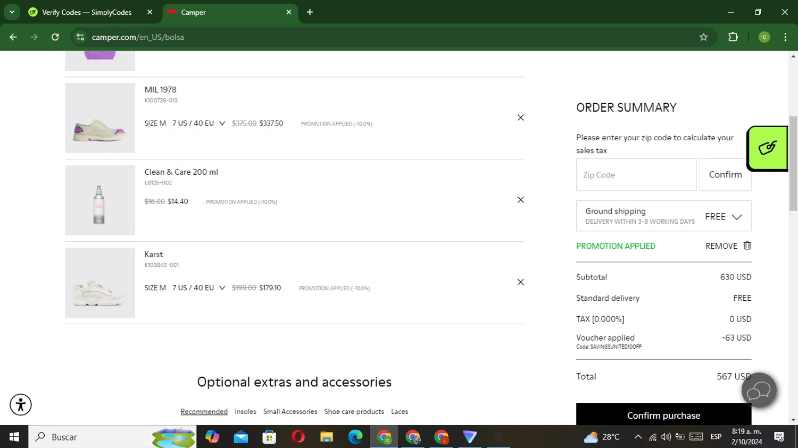Close the Camper tab
Screen dimensions: 798x448
(289, 12)
